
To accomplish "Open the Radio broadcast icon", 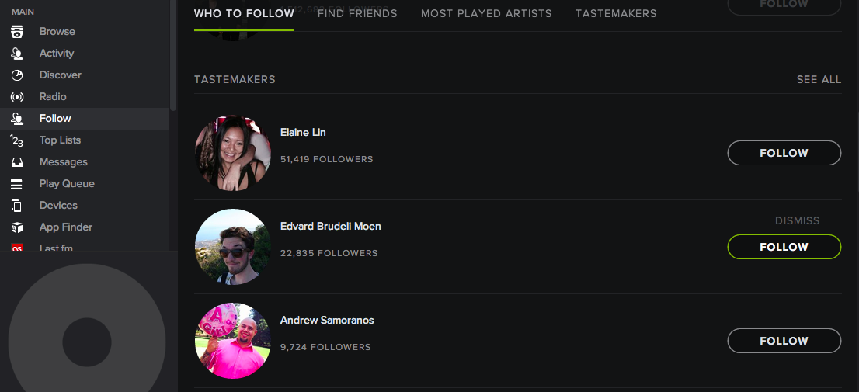I will point(16,97).
